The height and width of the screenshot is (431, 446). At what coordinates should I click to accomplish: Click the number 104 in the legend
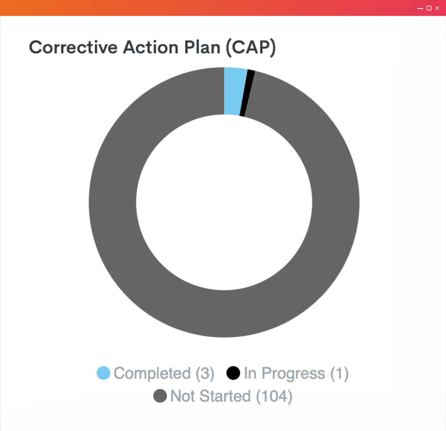274,396
